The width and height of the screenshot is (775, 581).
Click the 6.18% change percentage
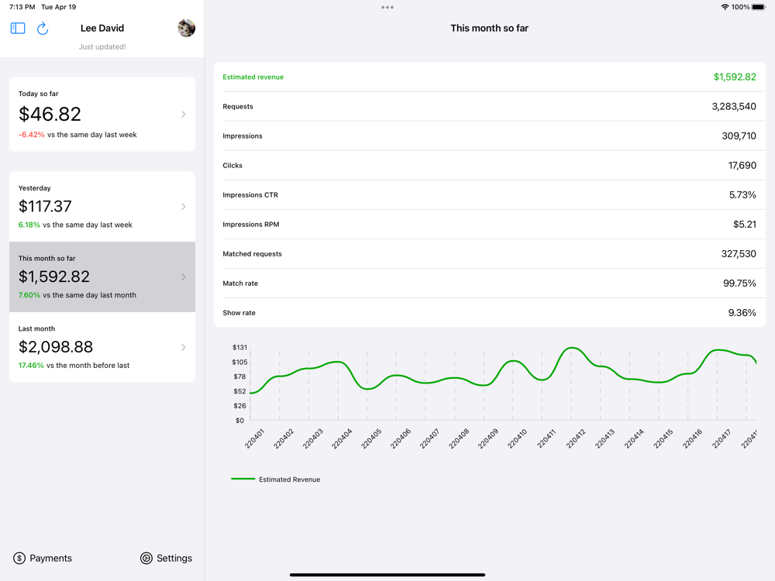29,225
